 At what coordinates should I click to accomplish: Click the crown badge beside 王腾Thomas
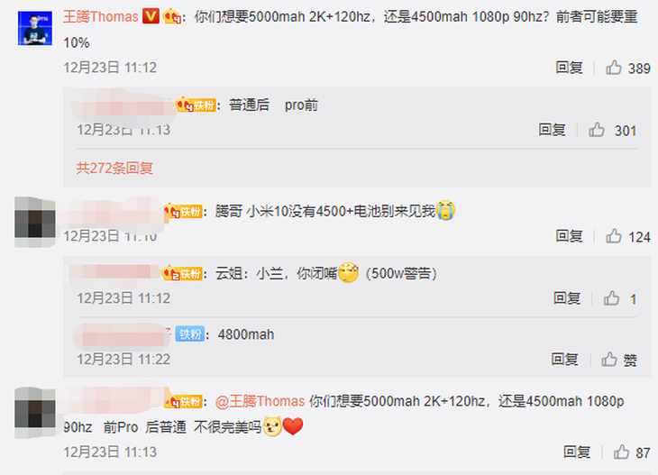coord(172,17)
